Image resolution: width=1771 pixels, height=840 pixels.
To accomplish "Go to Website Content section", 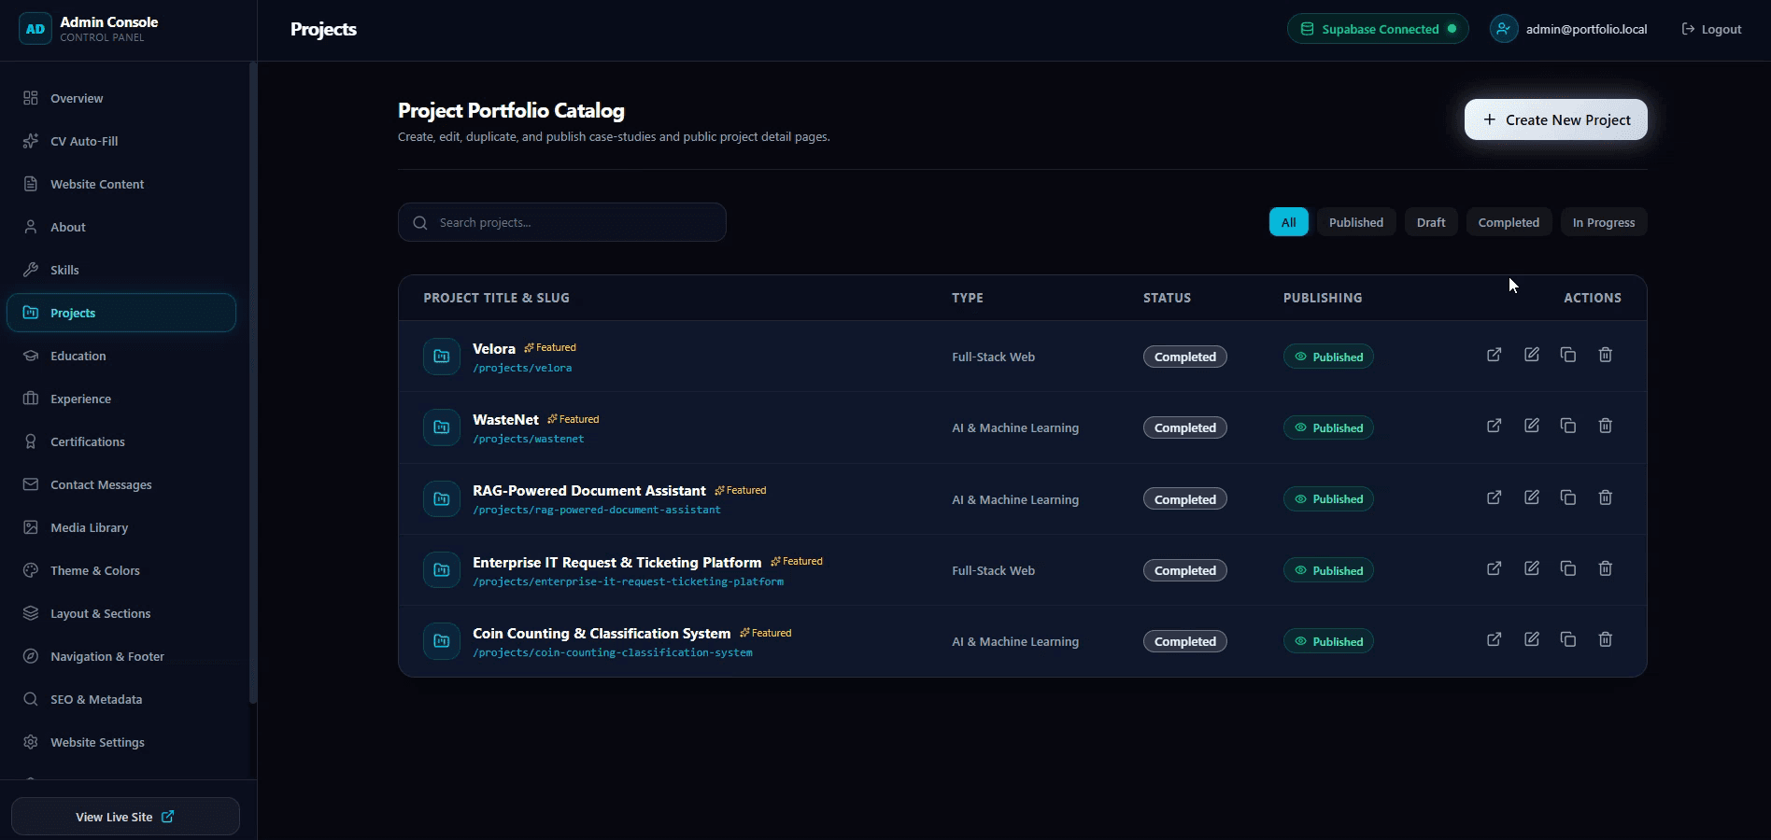I will (121, 184).
